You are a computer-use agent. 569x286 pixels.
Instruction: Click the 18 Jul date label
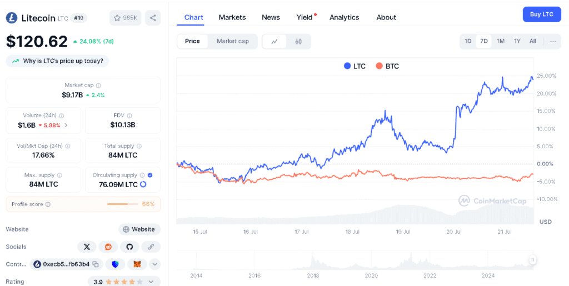click(352, 232)
